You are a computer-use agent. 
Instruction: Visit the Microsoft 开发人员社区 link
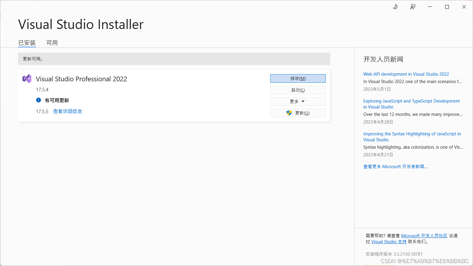tap(424, 236)
